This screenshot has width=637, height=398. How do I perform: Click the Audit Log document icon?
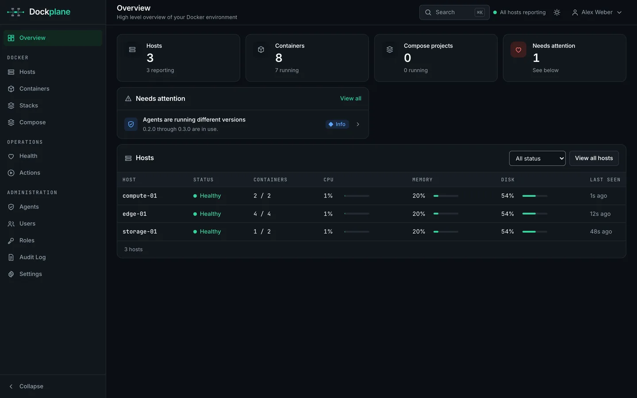pos(11,257)
